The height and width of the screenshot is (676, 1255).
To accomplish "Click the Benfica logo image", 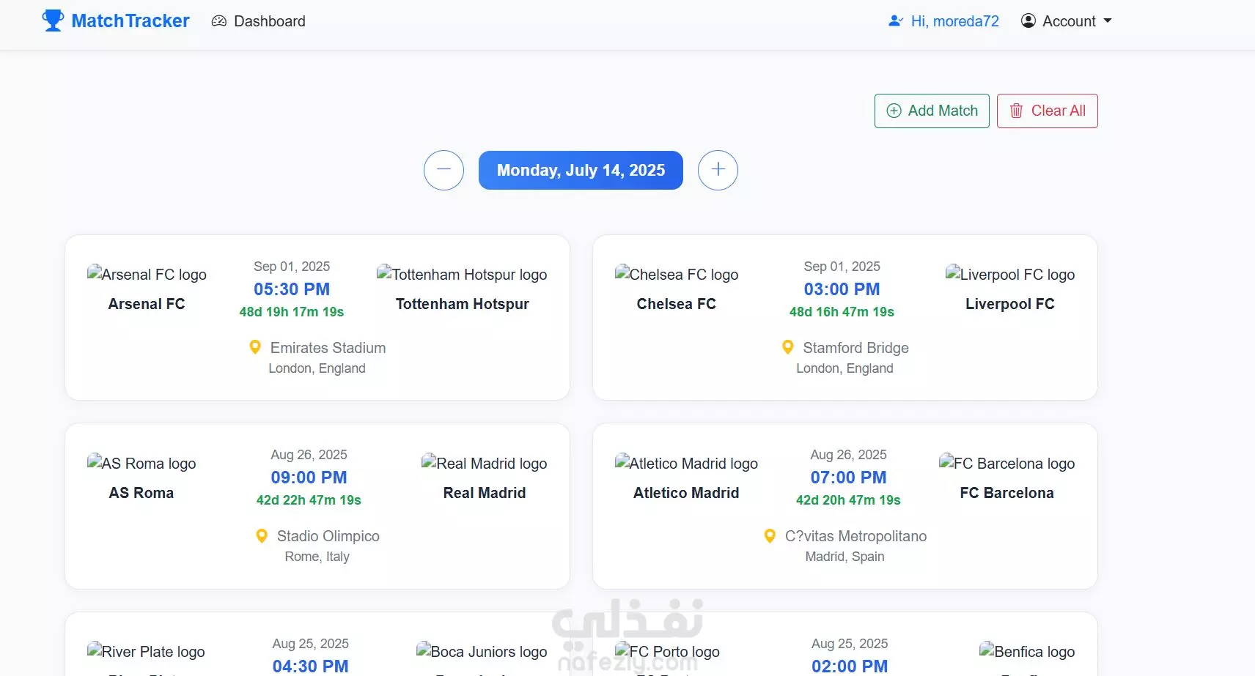I will point(1027,652).
